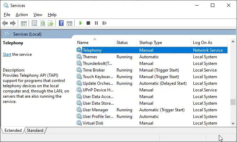Sort services by the Name column header
237x142 pixels.
point(96,43)
